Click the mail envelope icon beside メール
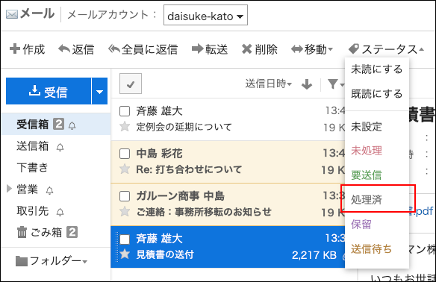Viewport: 436px width, 282px height. click(12, 14)
